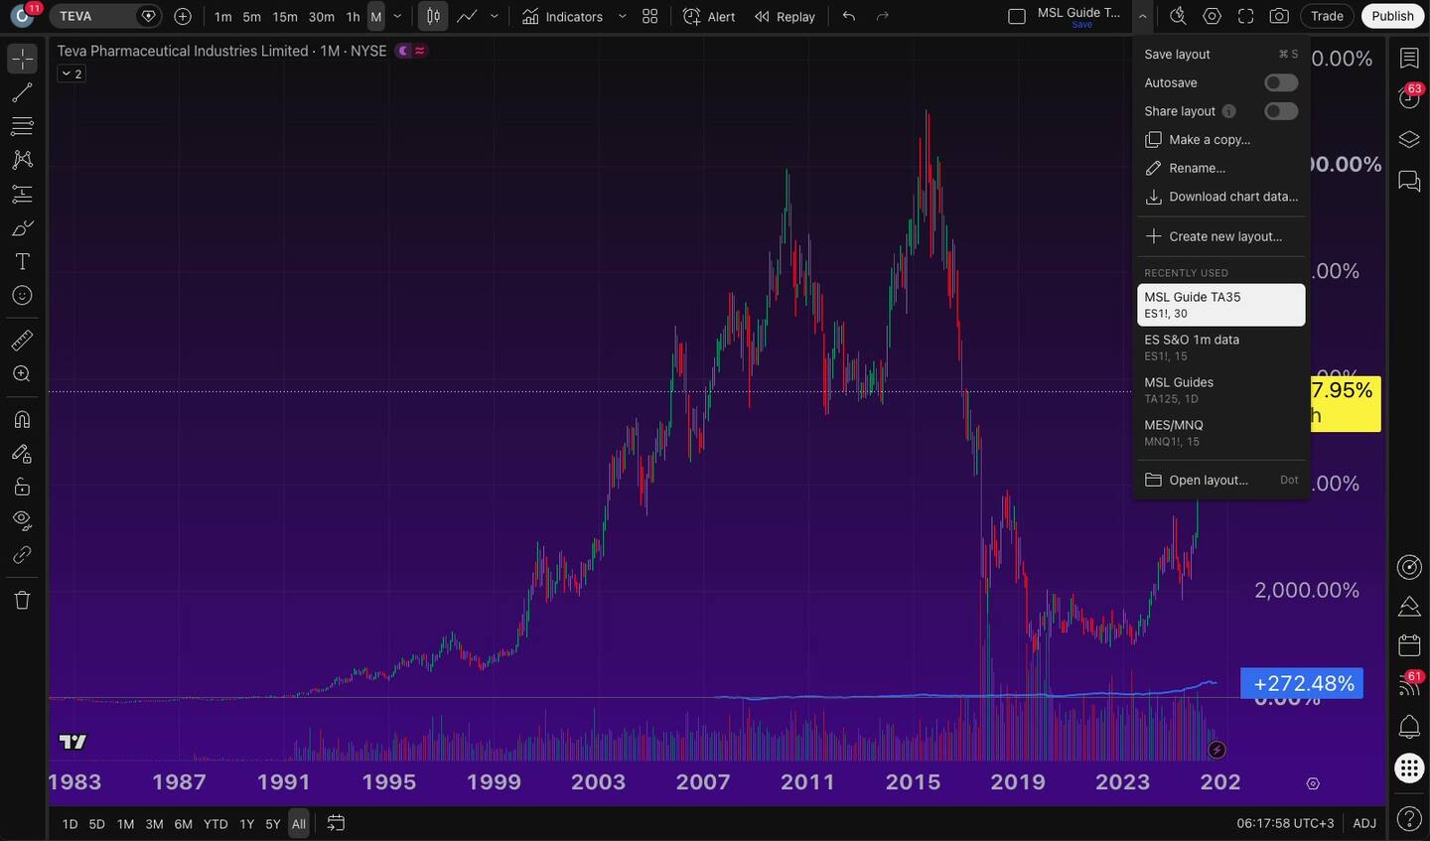Toggle stay in drawing mode
This screenshot has width=1430, height=841.
[22, 454]
